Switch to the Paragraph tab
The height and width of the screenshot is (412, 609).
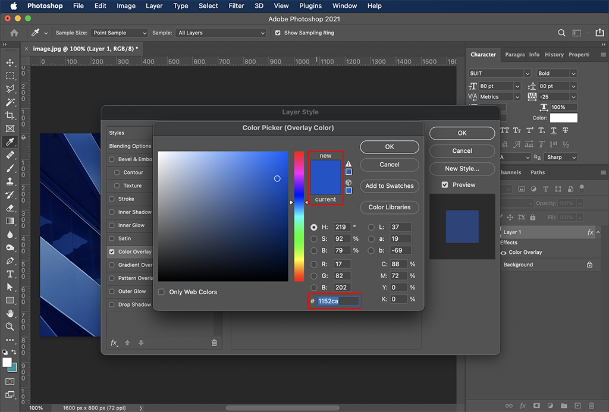[514, 54]
